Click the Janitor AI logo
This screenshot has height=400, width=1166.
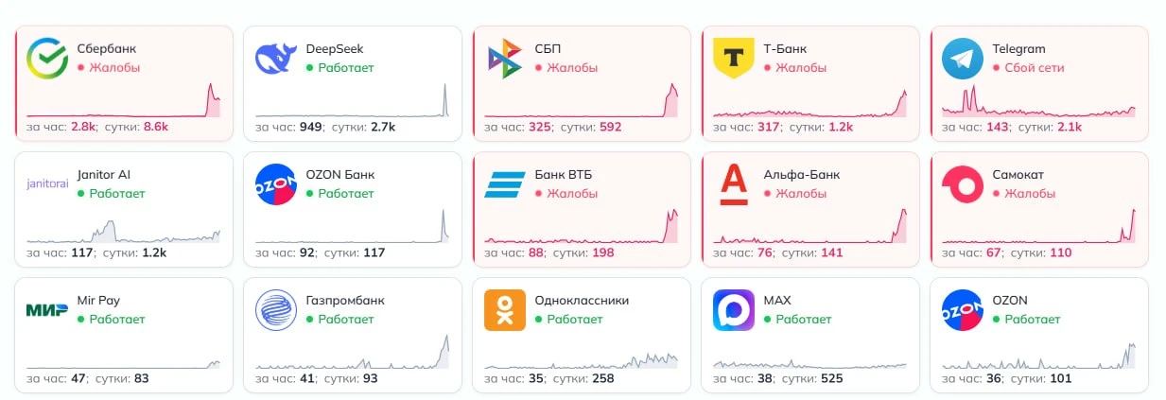coord(46,184)
